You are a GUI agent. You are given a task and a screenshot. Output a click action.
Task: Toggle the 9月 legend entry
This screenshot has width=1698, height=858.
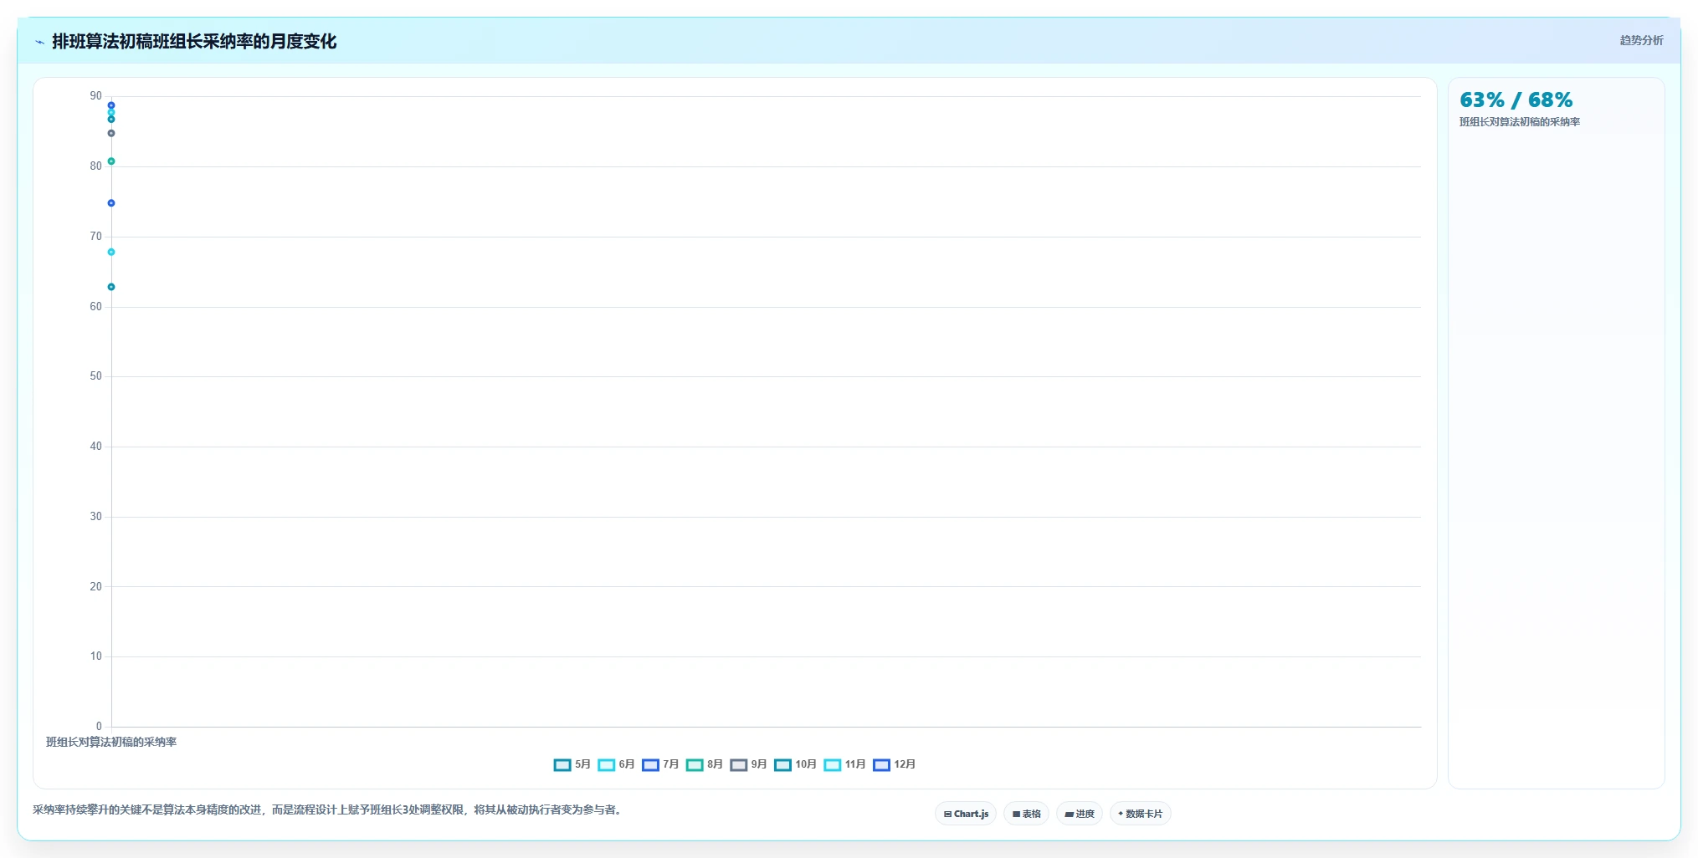pyautogui.click(x=748, y=764)
